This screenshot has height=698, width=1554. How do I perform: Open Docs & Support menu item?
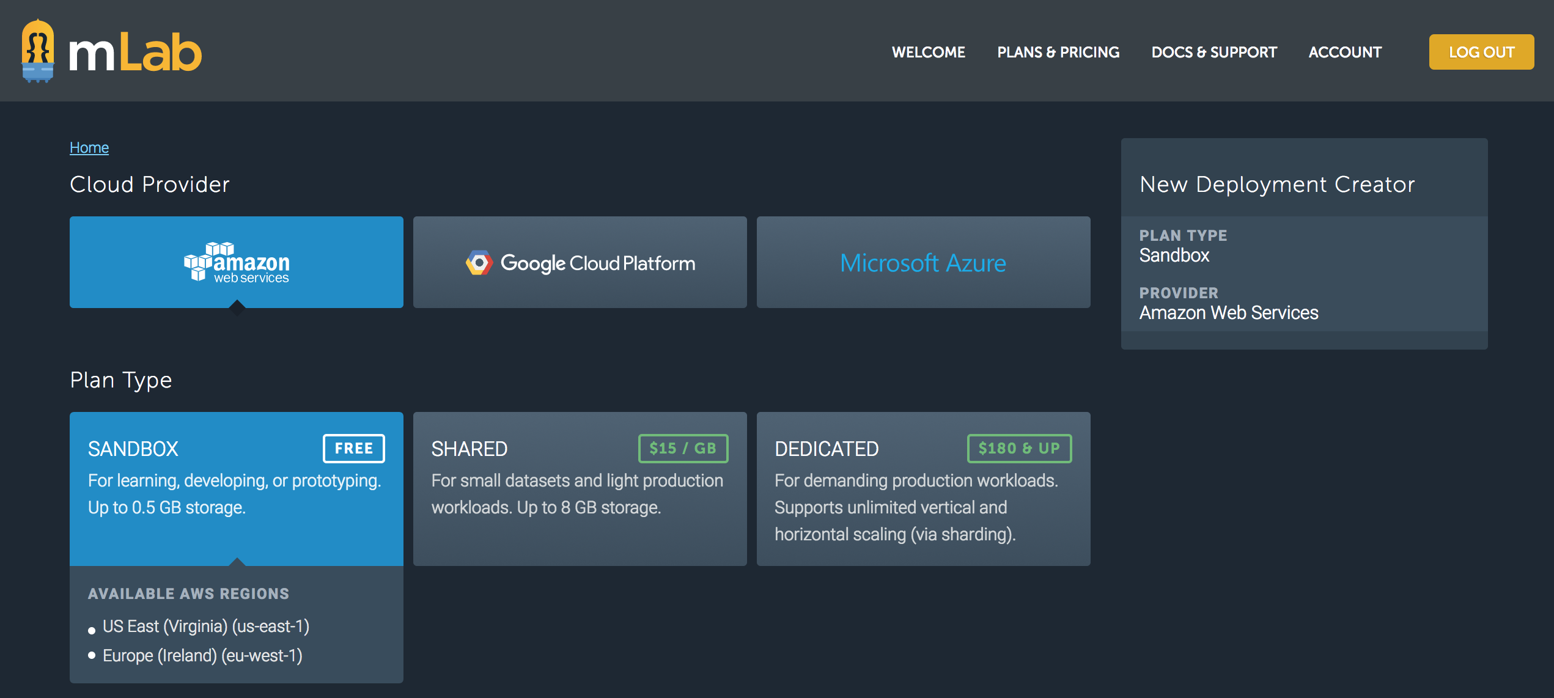(1213, 53)
